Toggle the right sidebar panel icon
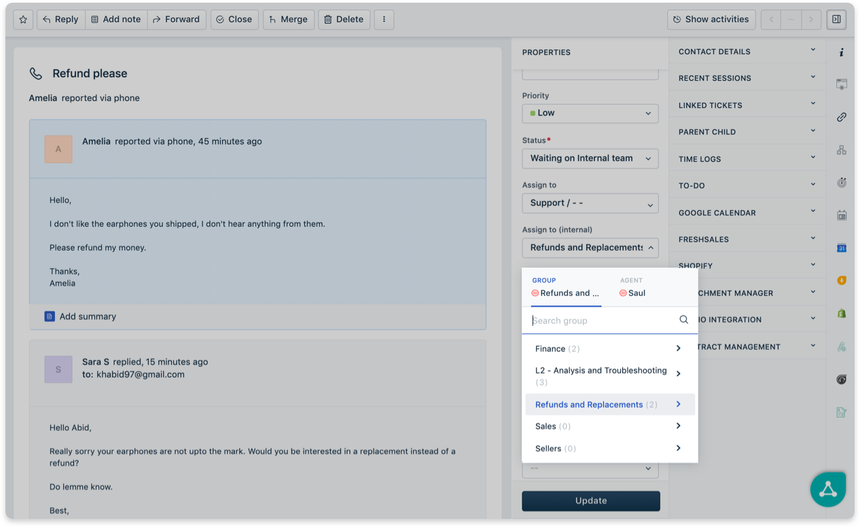 tap(836, 20)
